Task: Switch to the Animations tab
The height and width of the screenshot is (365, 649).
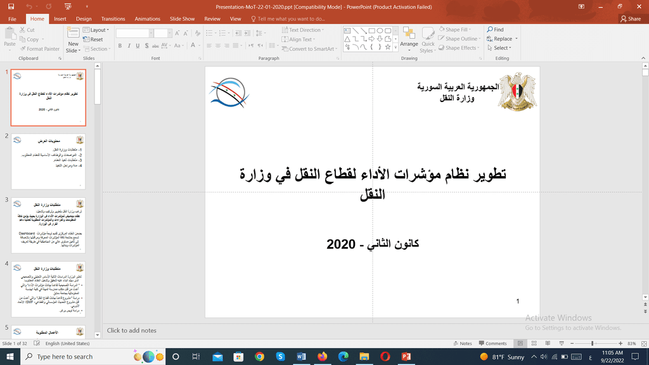Action: pos(147,19)
